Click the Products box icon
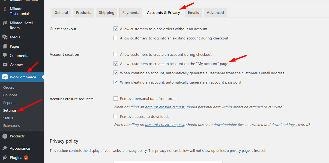 click(x=5, y=136)
